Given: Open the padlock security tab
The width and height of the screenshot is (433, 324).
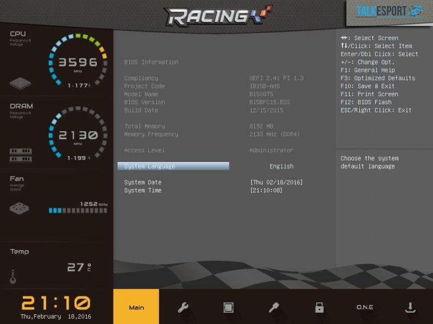Looking at the screenshot, I should [x=319, y=307].
